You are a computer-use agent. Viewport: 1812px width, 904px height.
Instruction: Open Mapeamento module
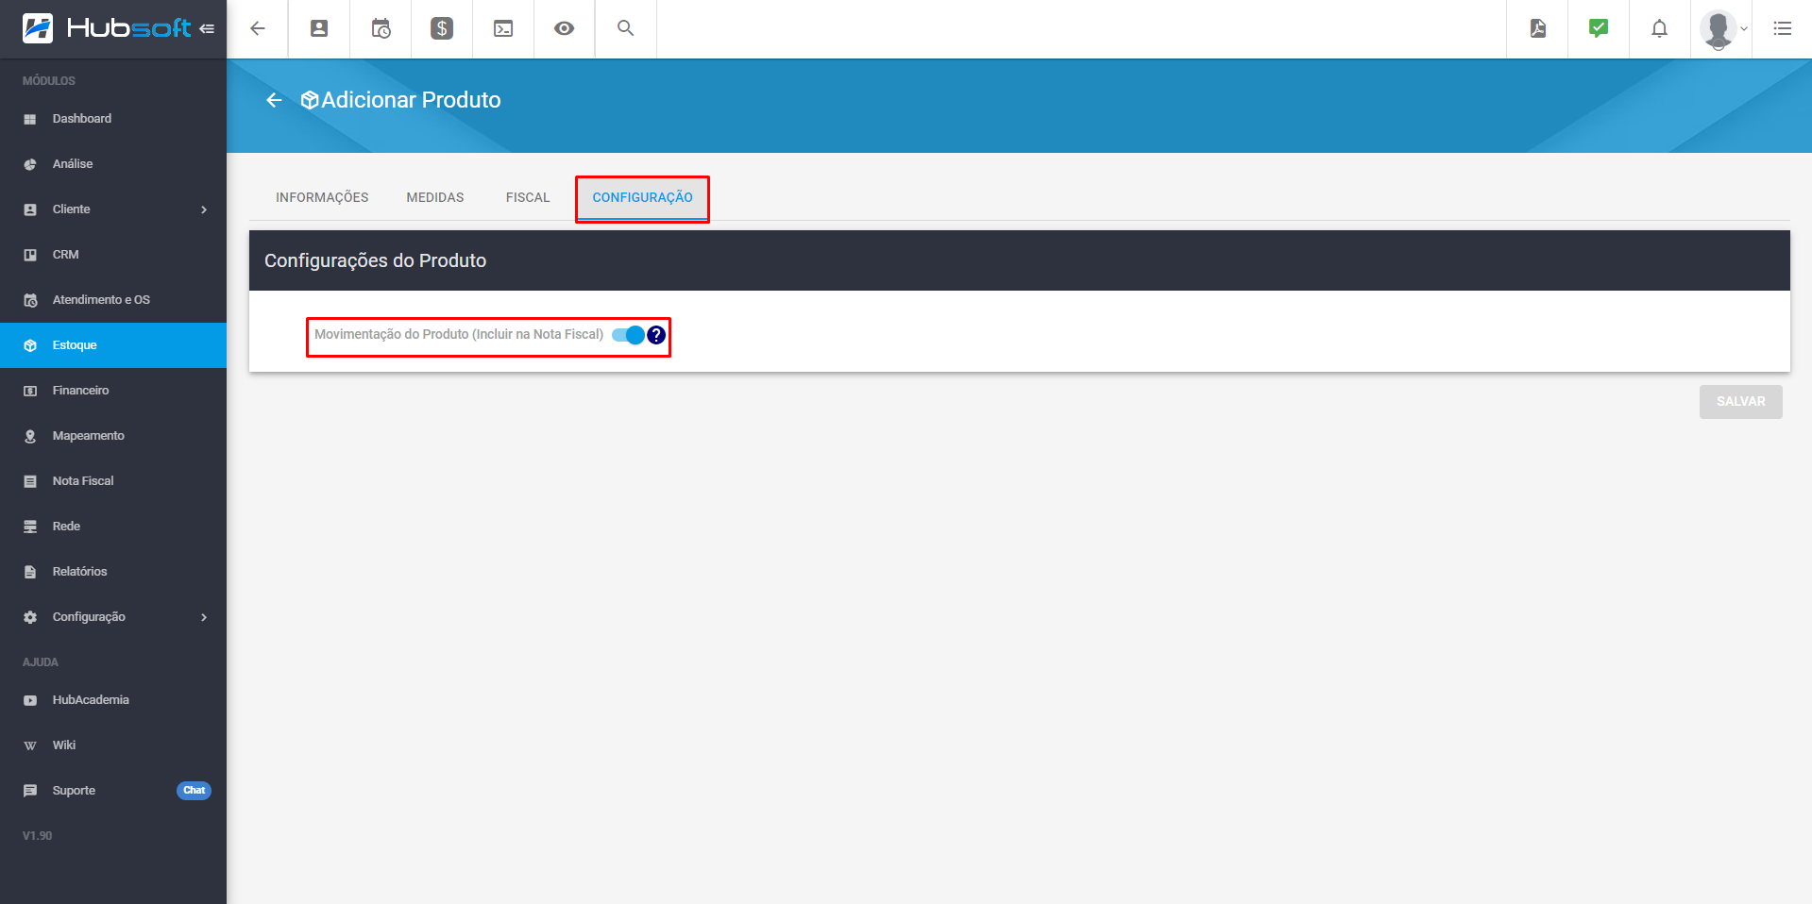click(113, 436)
